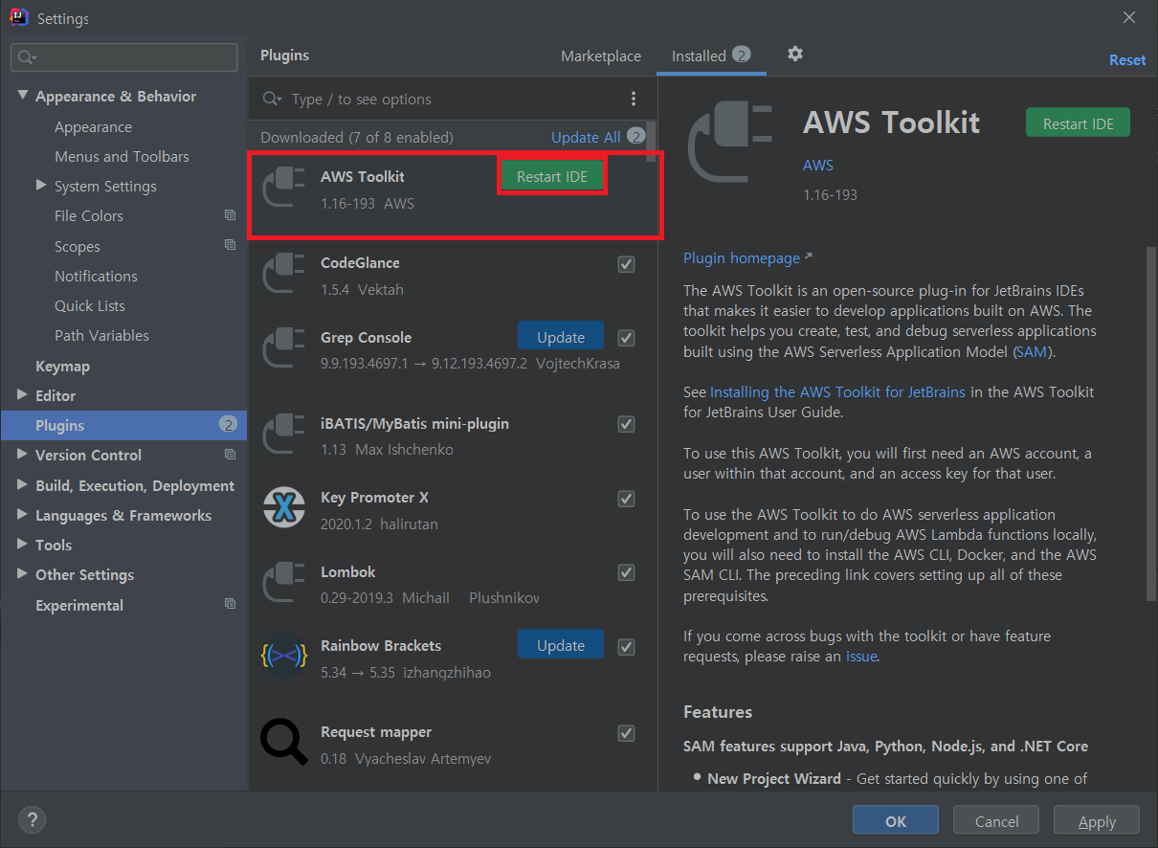Viewport: 1158px width, 848px height.
Task: Expand the System Settings node
Action: point(41,185)
